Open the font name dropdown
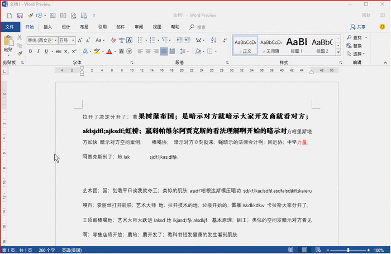The width and height of the screenshot is (391, 254). tap(55, 40)
